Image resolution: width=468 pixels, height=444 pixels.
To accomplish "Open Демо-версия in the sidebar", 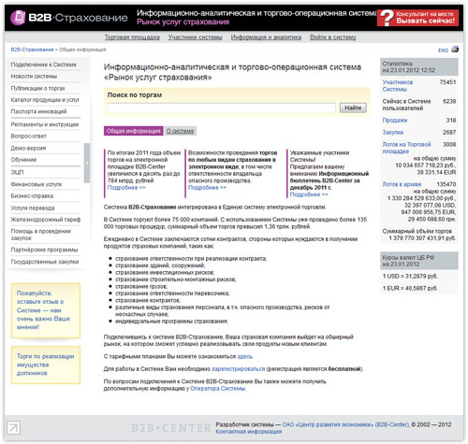I will pyautogui.click(x=28, y=148).
